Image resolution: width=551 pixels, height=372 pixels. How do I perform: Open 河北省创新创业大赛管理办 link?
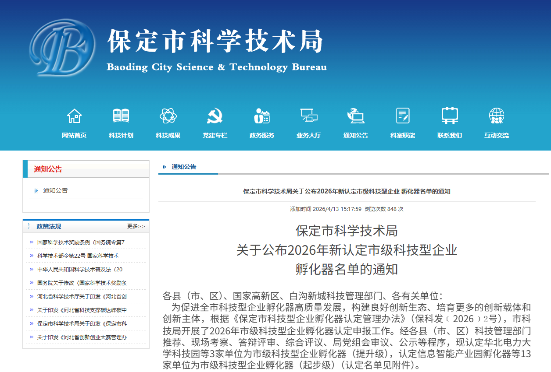82,337
